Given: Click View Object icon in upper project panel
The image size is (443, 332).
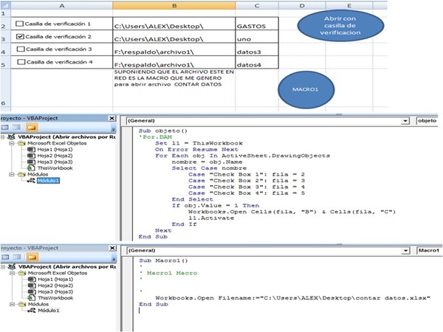Looking at the screenshot, I should pos(16,128).
